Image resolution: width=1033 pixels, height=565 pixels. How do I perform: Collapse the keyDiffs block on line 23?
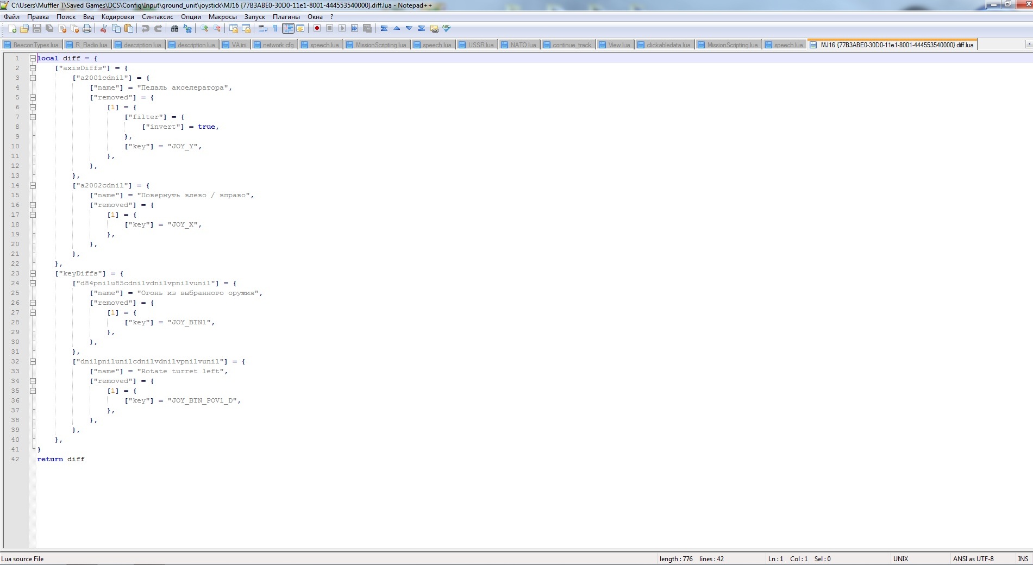pyautogui.click(x=33, y=273)
